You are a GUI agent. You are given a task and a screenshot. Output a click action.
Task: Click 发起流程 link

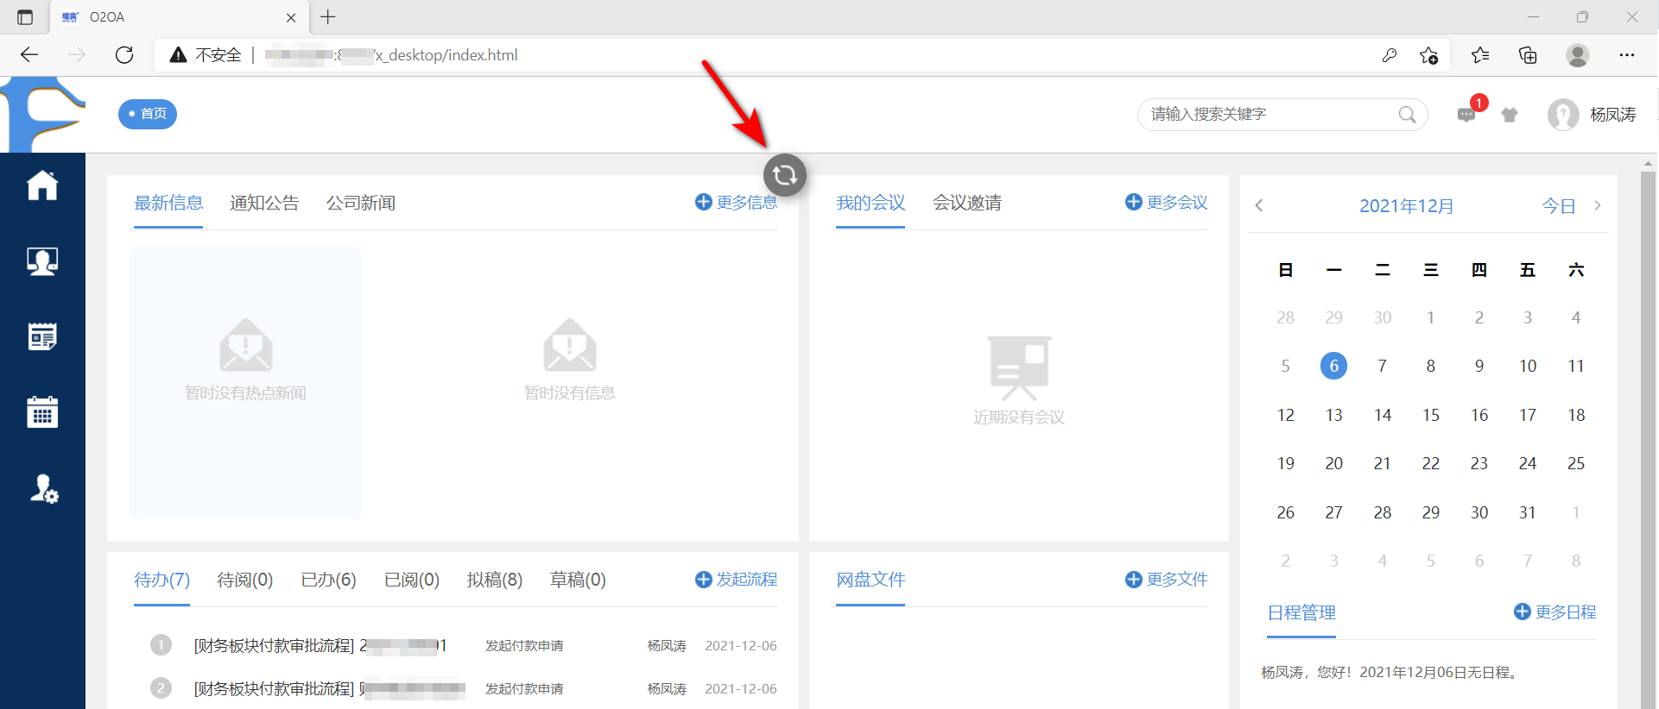[737, 580]
